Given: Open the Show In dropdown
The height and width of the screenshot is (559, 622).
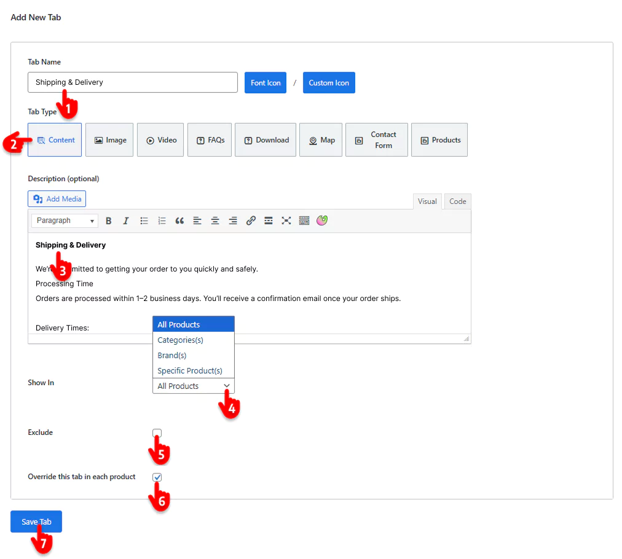Looking at the screenshot, I should 194,386.
